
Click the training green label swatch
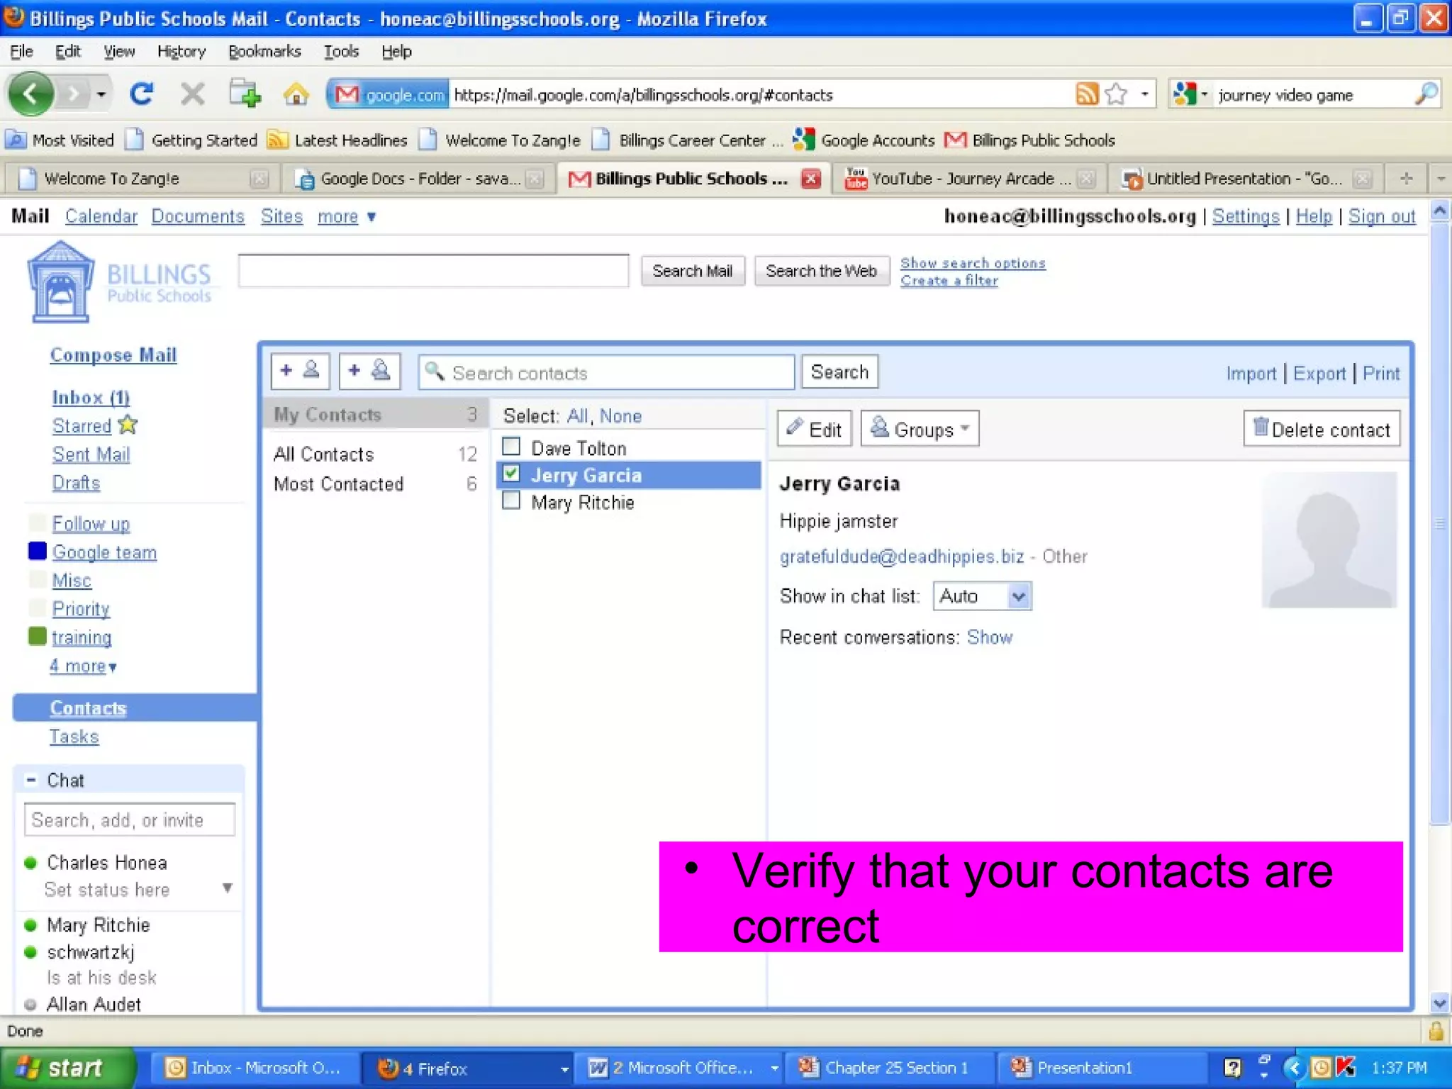38,637
